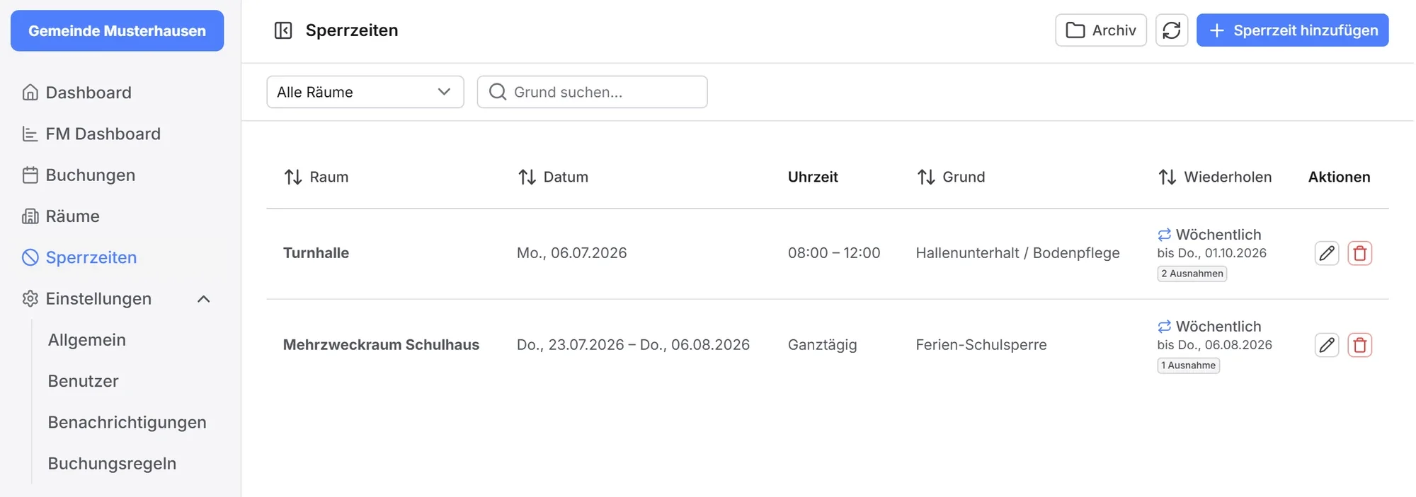Click the Turnhalle room cell
Screen dimensions: 1416x497
click(x=316, y=253)
